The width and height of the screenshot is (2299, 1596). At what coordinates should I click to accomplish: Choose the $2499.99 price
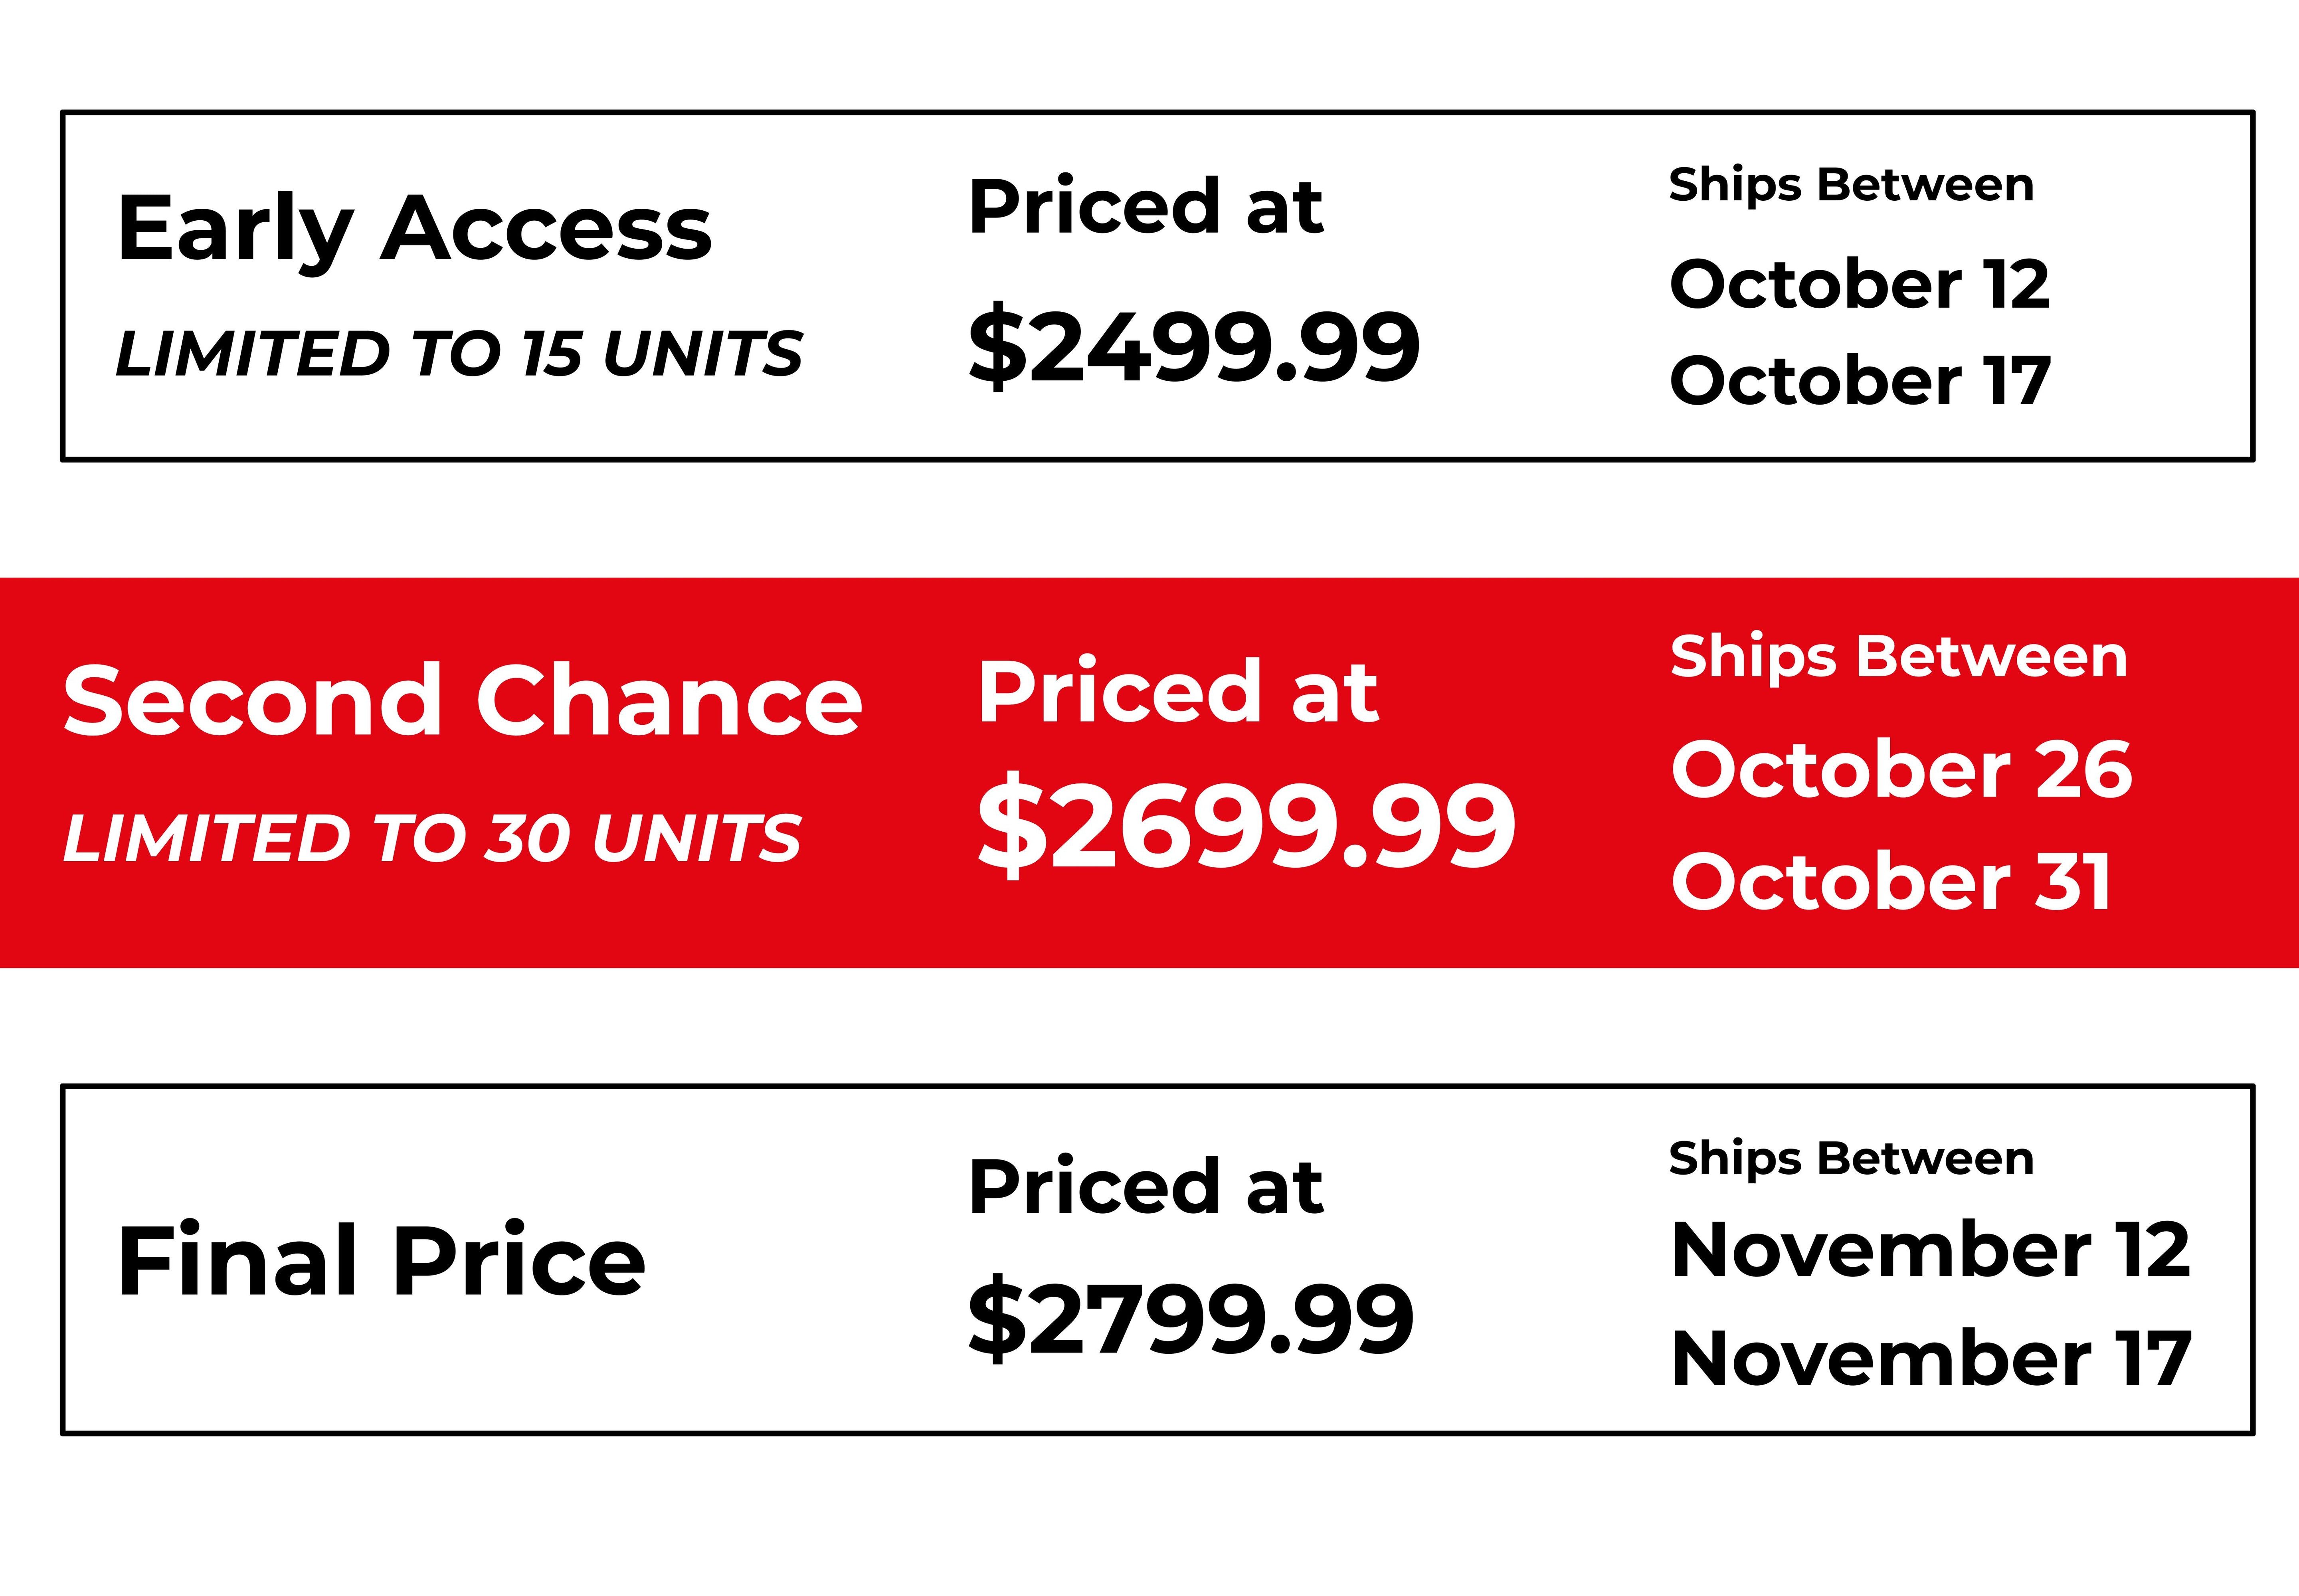coord(1194,346)
